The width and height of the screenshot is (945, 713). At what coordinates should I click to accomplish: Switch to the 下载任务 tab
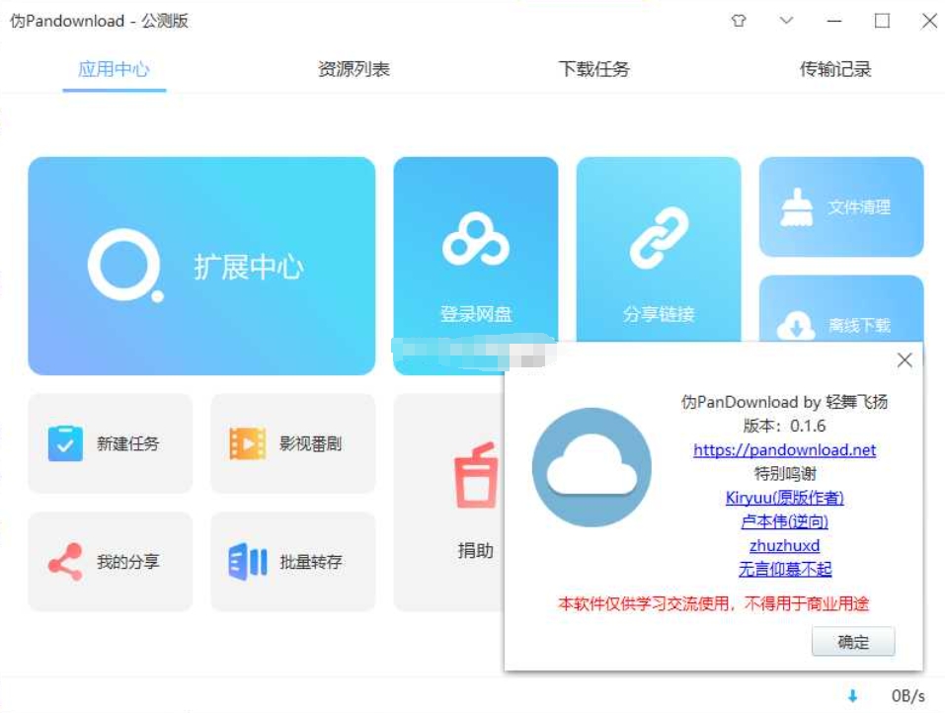[x=594, y=69]
